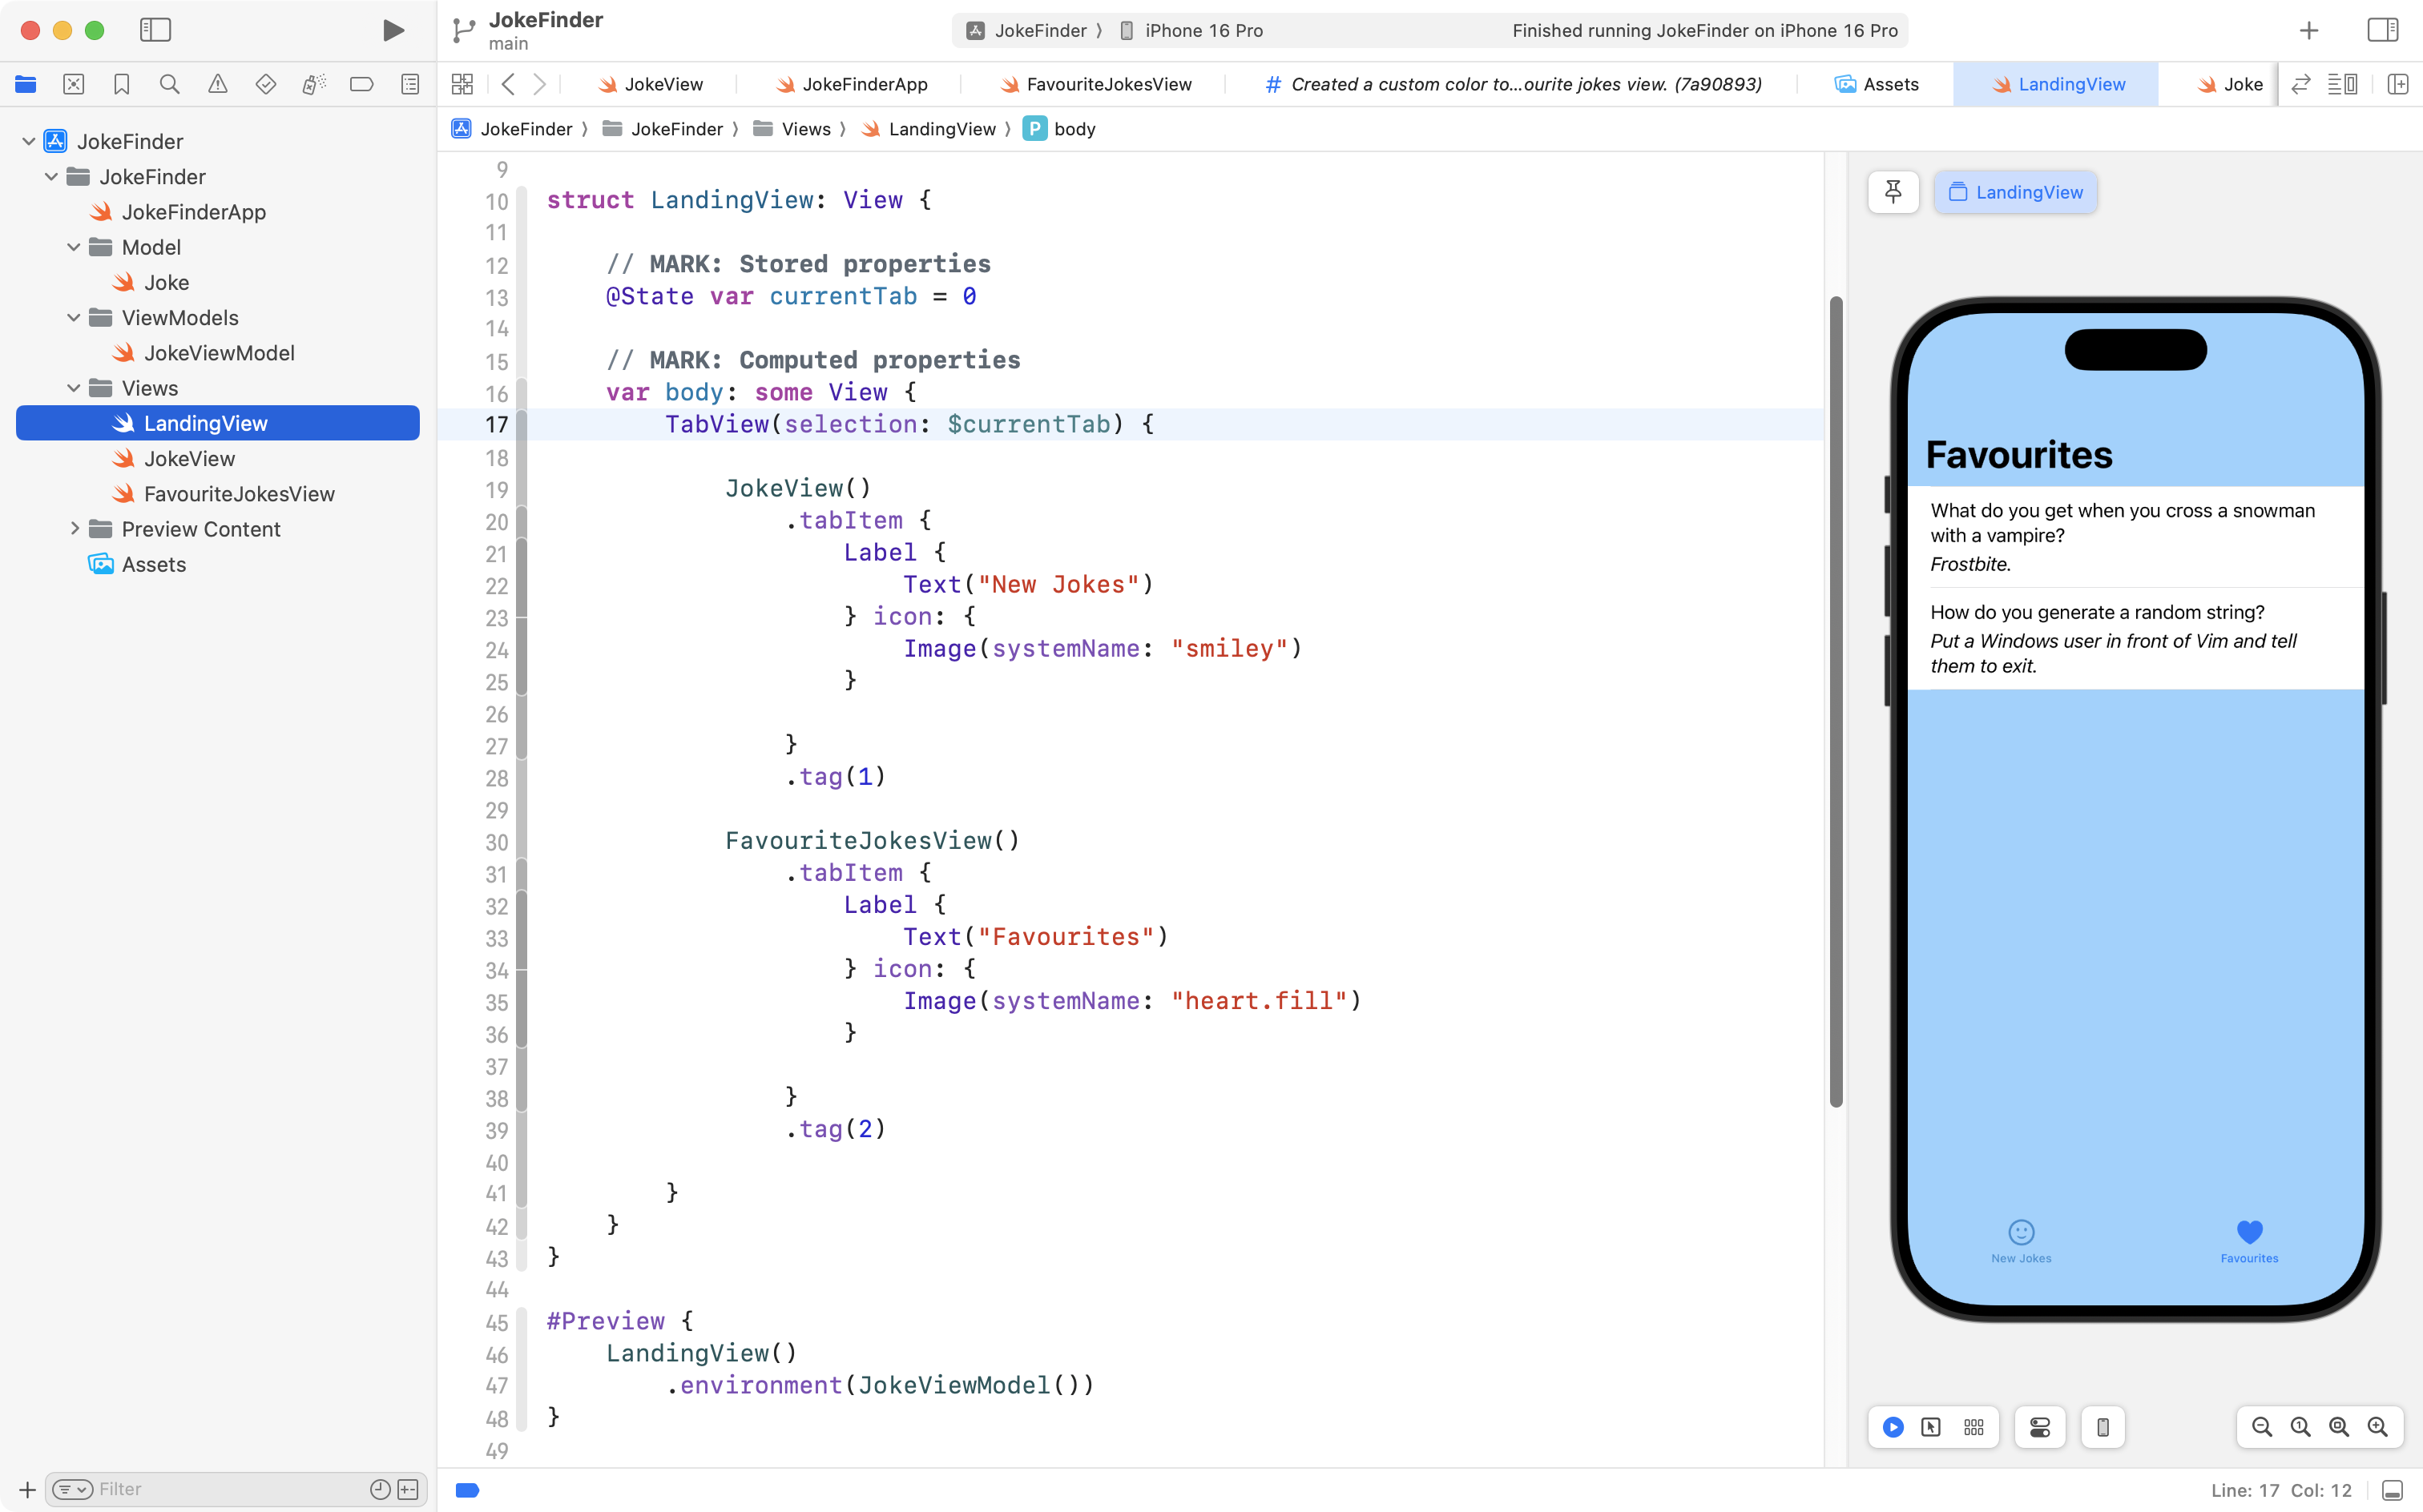
Task: Toggle the bottom debug area
Action: (2392, 1490)
